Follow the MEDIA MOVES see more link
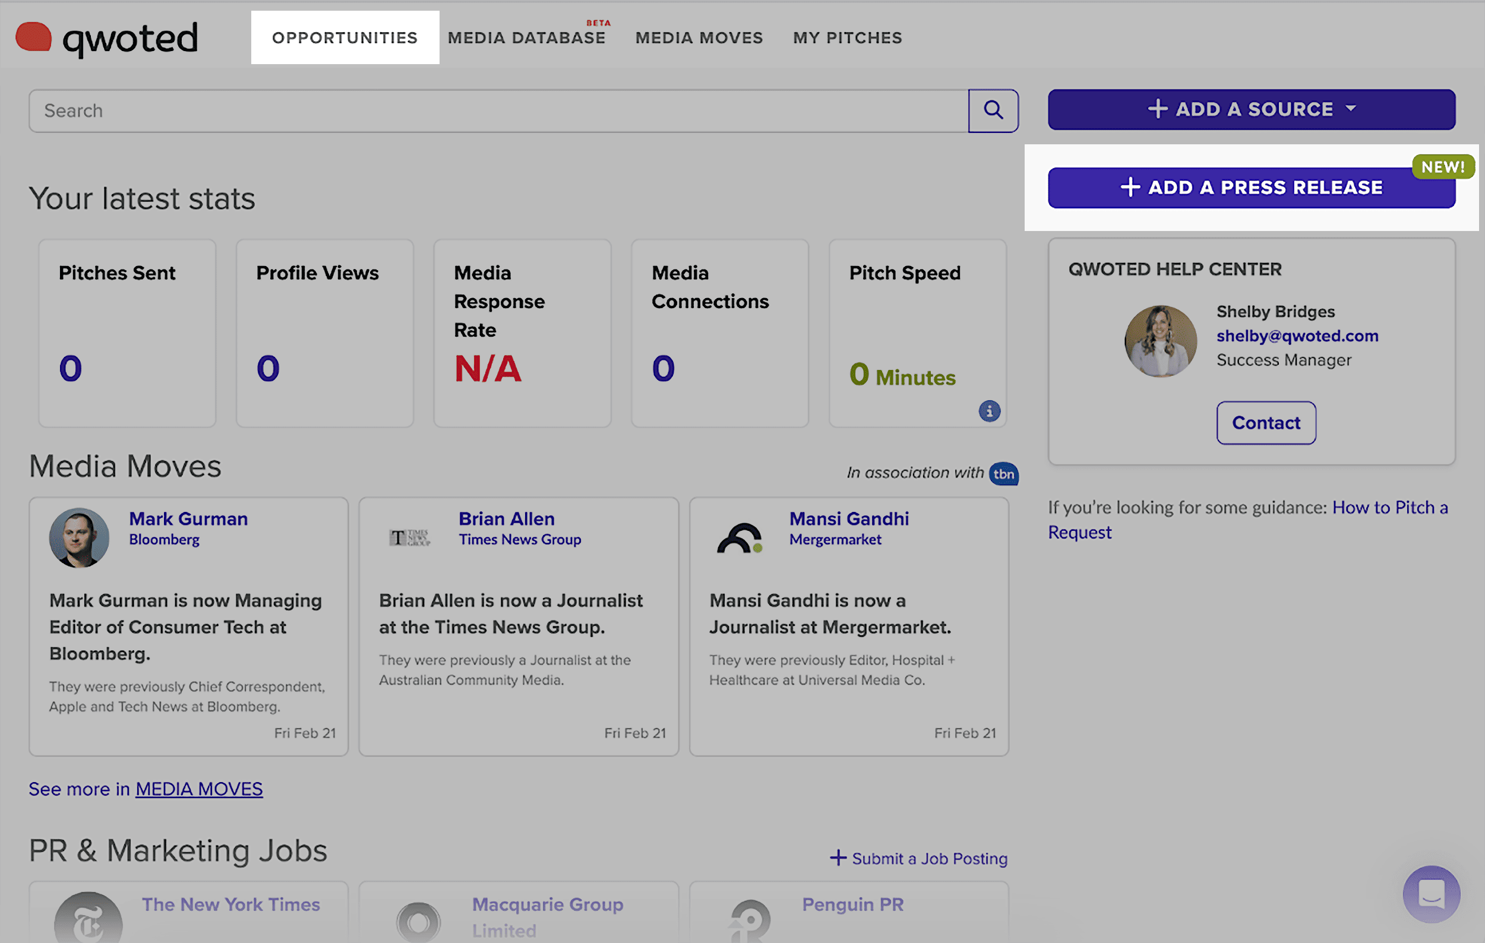This screenshot has width=1485, height=943. (199, 789)
